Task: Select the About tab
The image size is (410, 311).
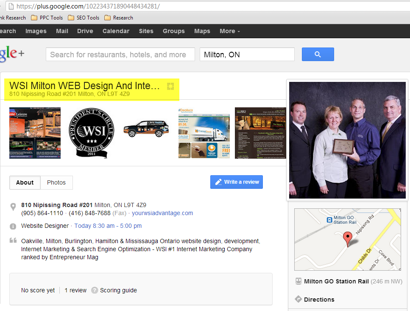Action: (x=25, y=182)
